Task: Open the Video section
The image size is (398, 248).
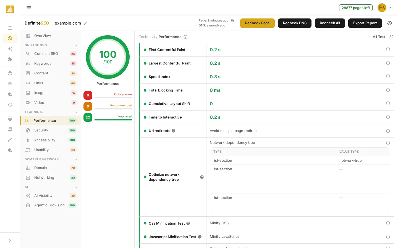Action: [x=51, y=103]
